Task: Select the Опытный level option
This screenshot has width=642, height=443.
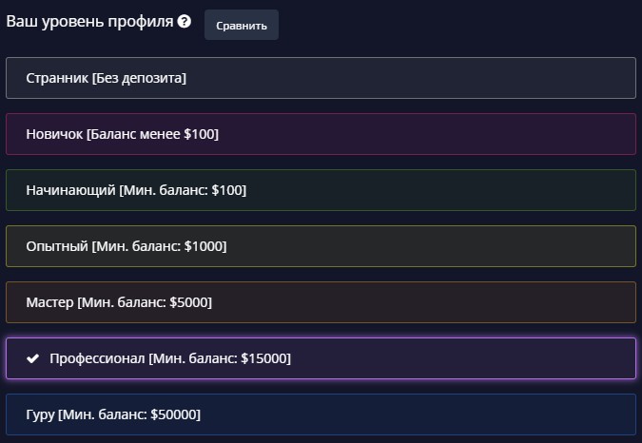Action: [320, 246]
